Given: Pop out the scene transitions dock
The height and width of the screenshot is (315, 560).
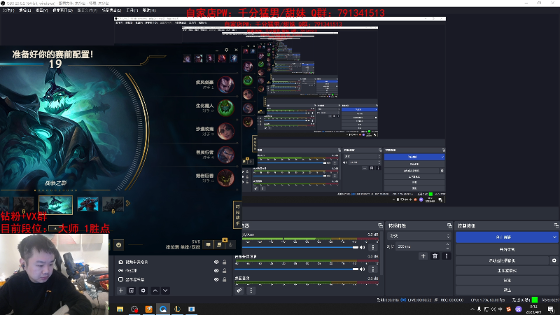Looking at the screenshot, I should (449, 225).
